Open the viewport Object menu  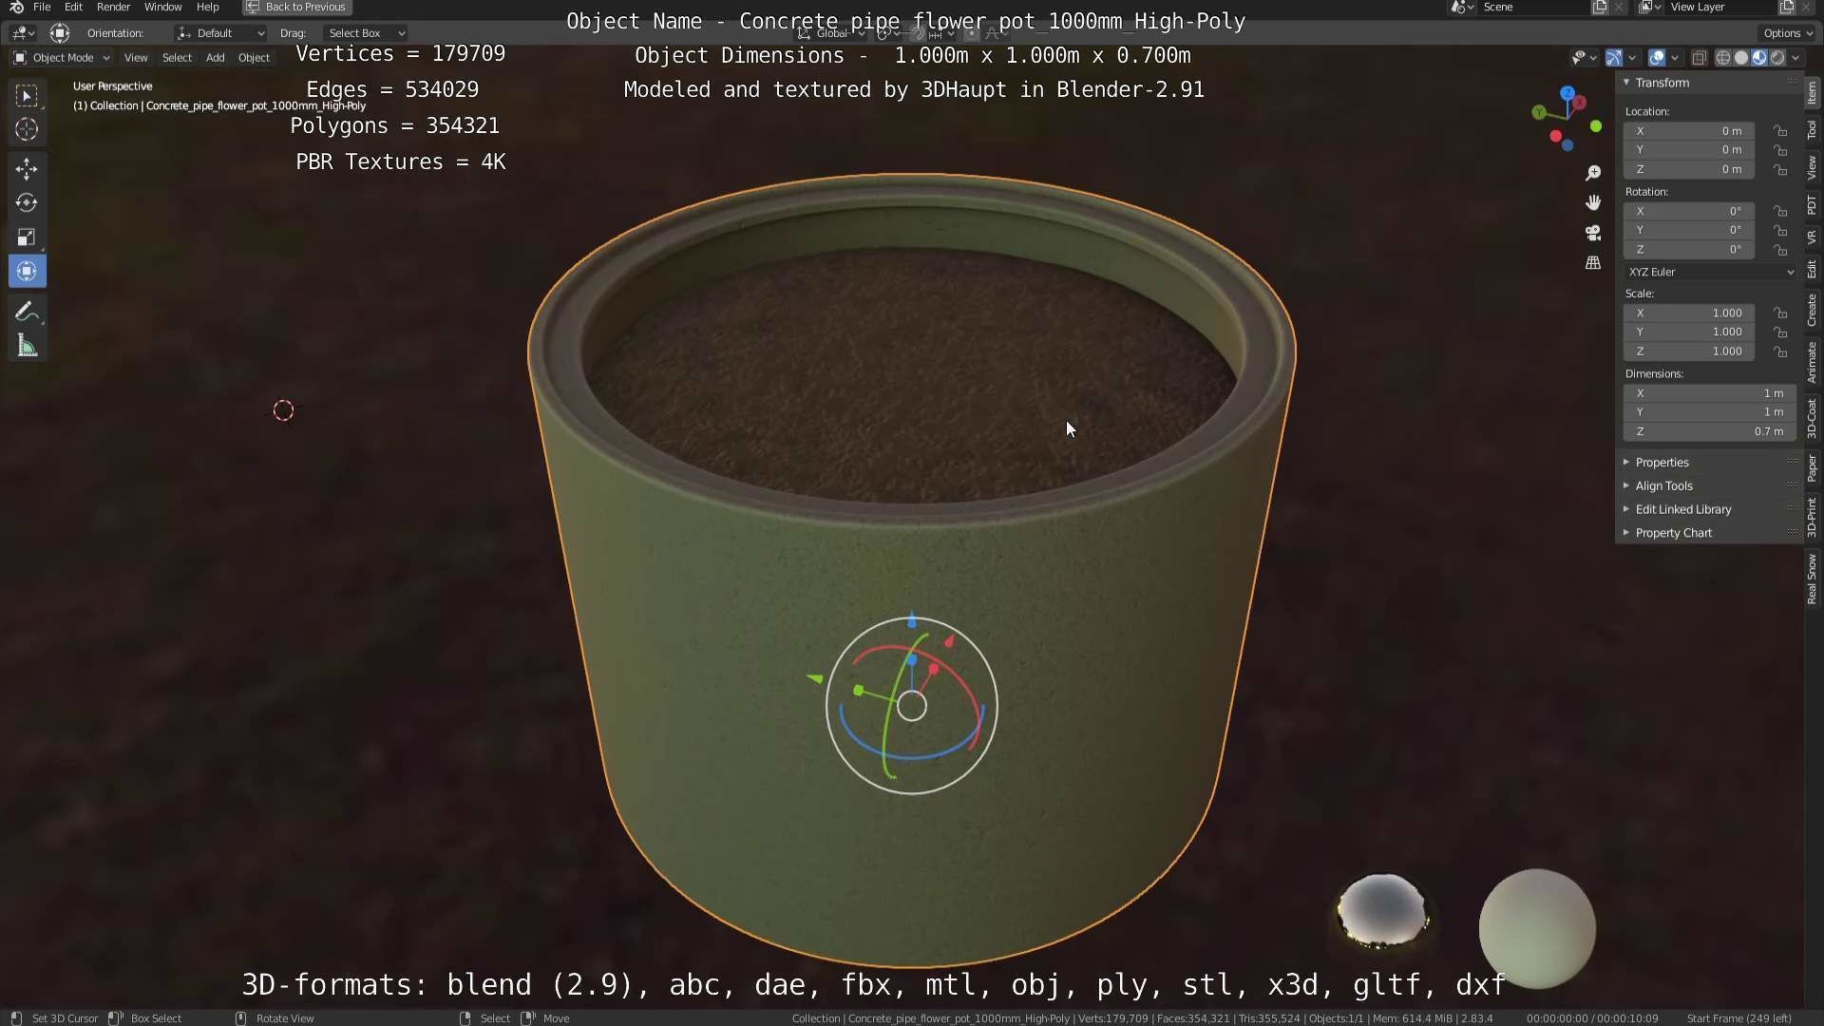point(254,58)
